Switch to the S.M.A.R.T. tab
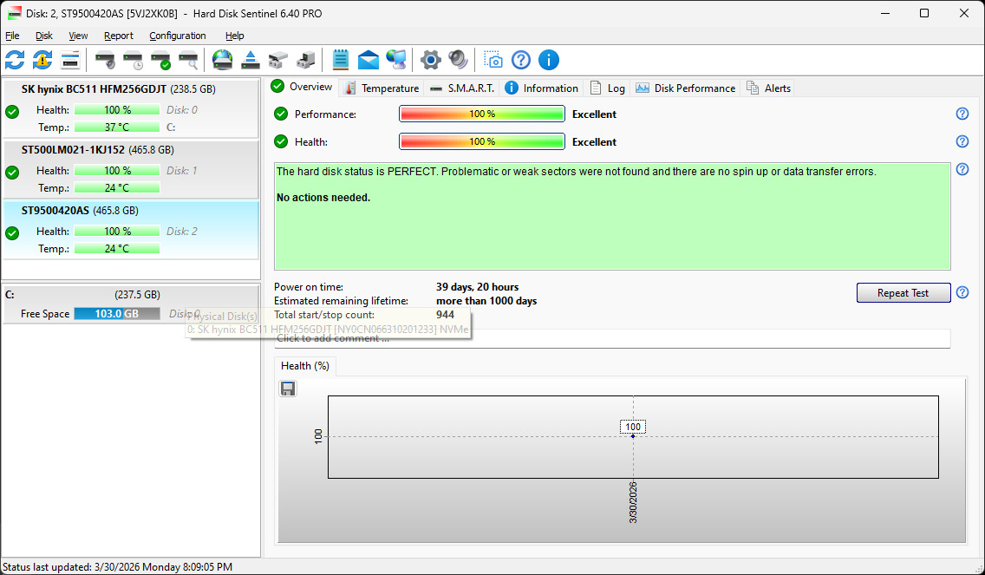The width and height of the screenshot is (985, 575). [x=461, y=88]
